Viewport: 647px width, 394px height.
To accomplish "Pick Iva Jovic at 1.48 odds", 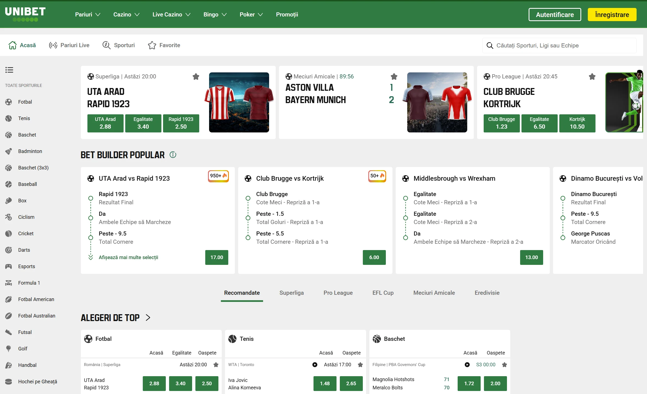I will [325, 384].
